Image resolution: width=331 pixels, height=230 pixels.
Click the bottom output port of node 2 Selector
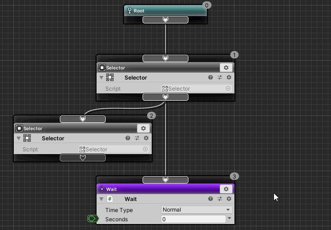(83, 158)
